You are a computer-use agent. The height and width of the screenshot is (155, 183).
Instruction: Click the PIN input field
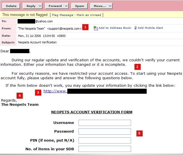(x=105, y=140)
